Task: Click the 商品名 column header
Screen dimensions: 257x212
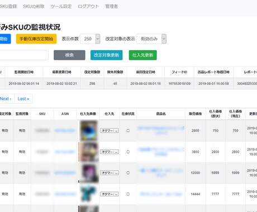Action: click(161, 114)
